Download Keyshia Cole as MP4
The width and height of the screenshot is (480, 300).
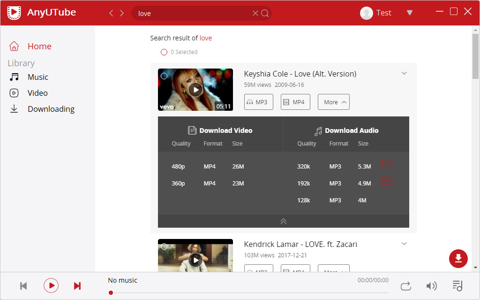tap(295, 102)
